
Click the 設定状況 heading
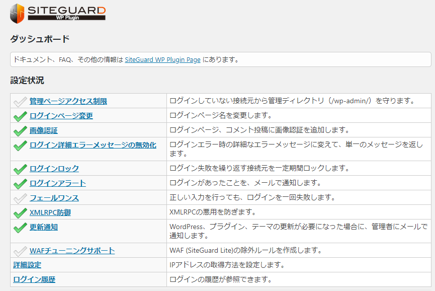27,81
